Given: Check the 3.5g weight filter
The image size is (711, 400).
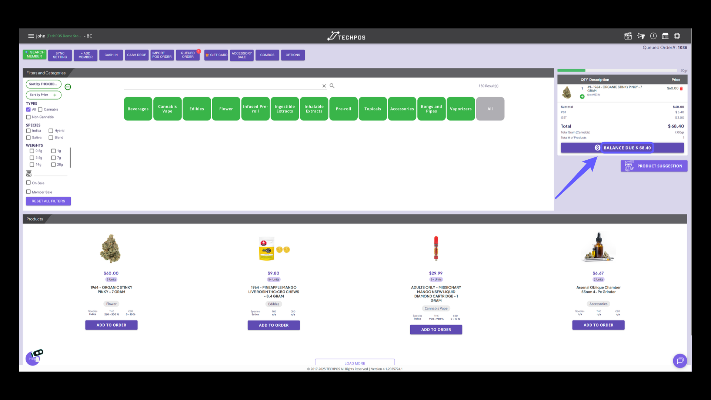Looking at the screenshot, I should pyautogui.click(x=32, y=158).
